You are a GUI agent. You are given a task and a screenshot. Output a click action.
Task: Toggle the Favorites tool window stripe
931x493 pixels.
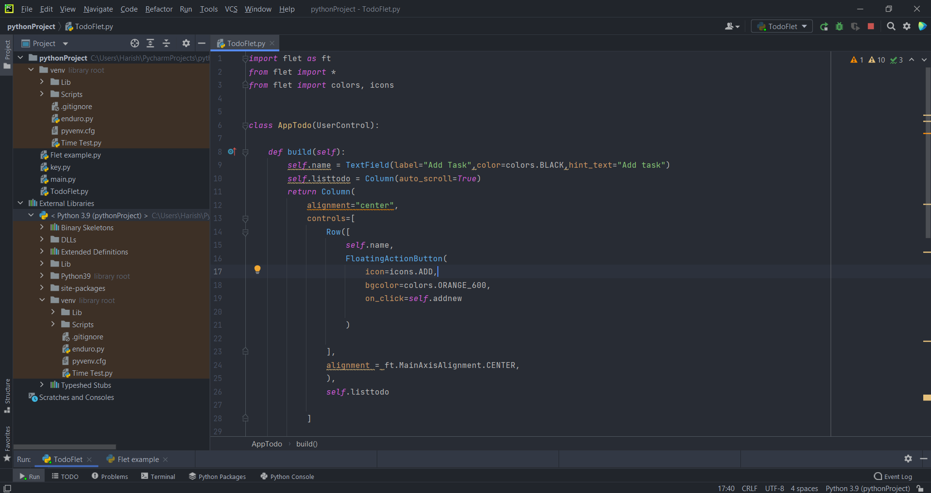point(7,442)
